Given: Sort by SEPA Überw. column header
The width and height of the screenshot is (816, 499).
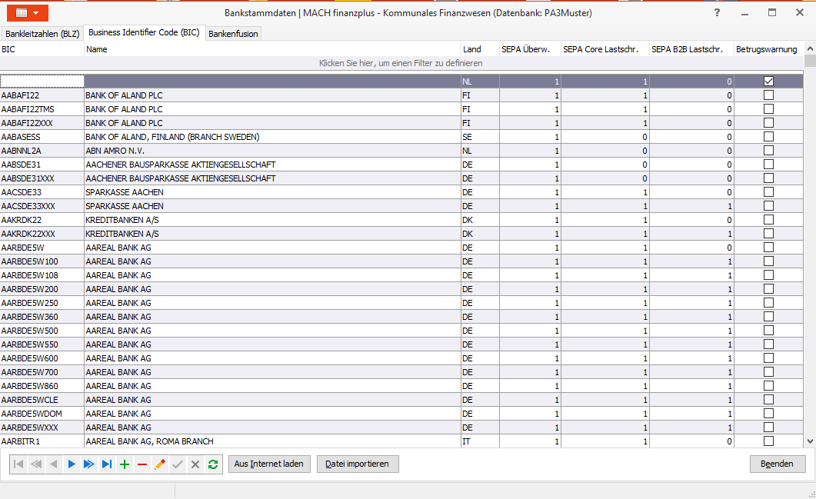Looking at the screenshot, I should click(531, 49).
